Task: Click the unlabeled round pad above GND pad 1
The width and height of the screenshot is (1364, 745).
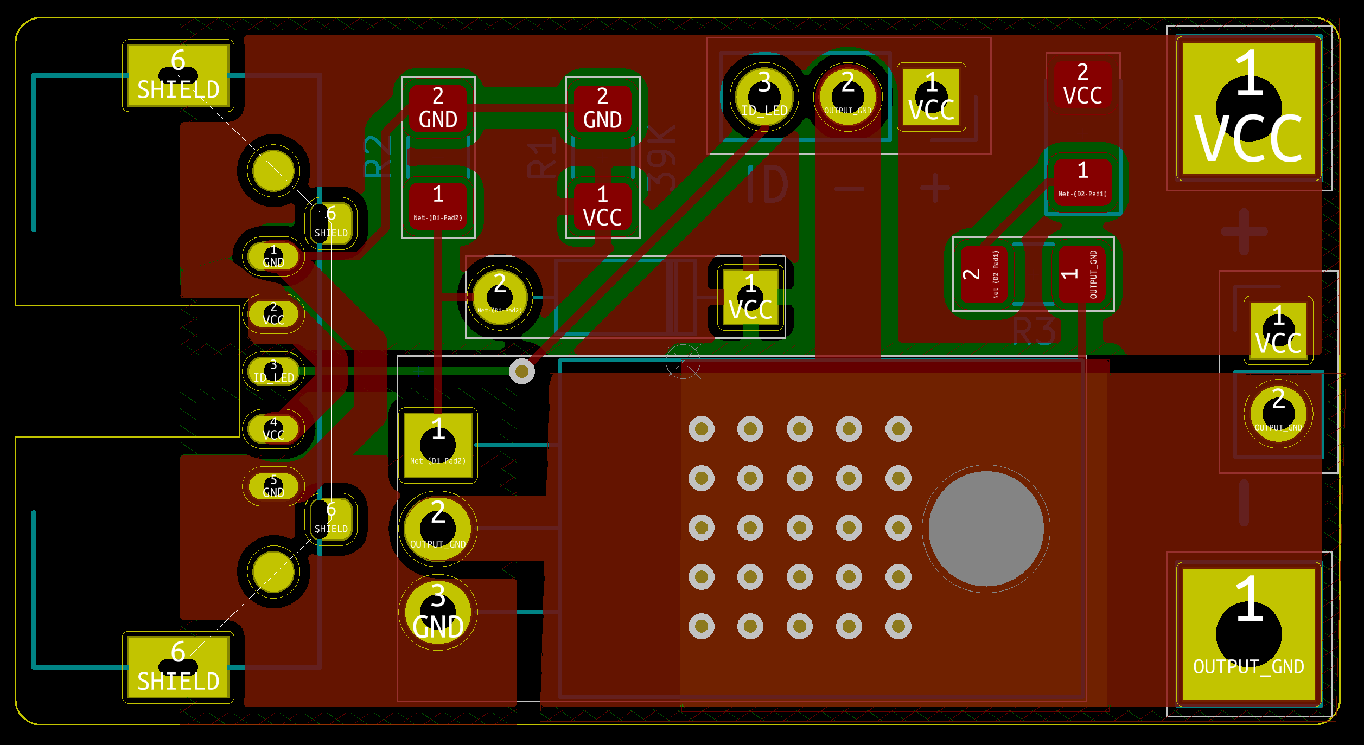Action: pyautogui.click(x=273, y=171)
